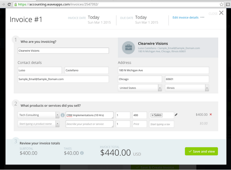Click the quantity field in Tech Consulting row
231x170 pixels.
[x=123, y=115]
